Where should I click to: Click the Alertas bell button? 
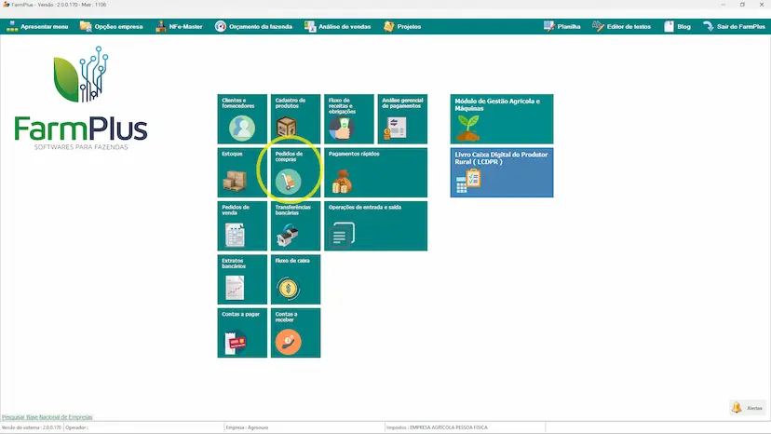(747, 408)
